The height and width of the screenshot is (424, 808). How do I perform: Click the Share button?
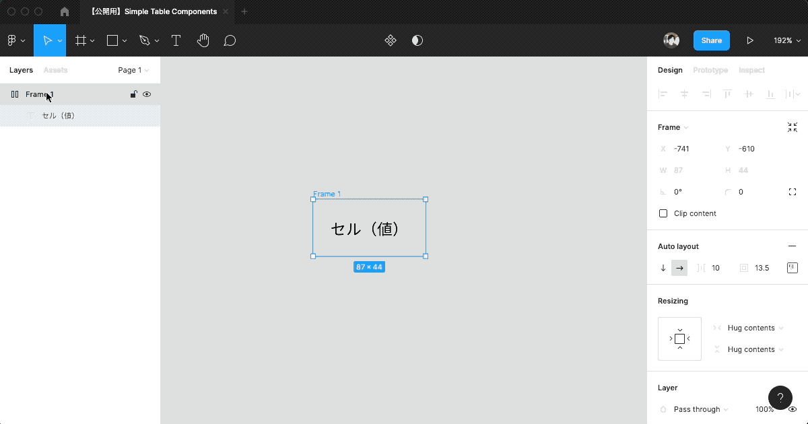tap(711, 40)
